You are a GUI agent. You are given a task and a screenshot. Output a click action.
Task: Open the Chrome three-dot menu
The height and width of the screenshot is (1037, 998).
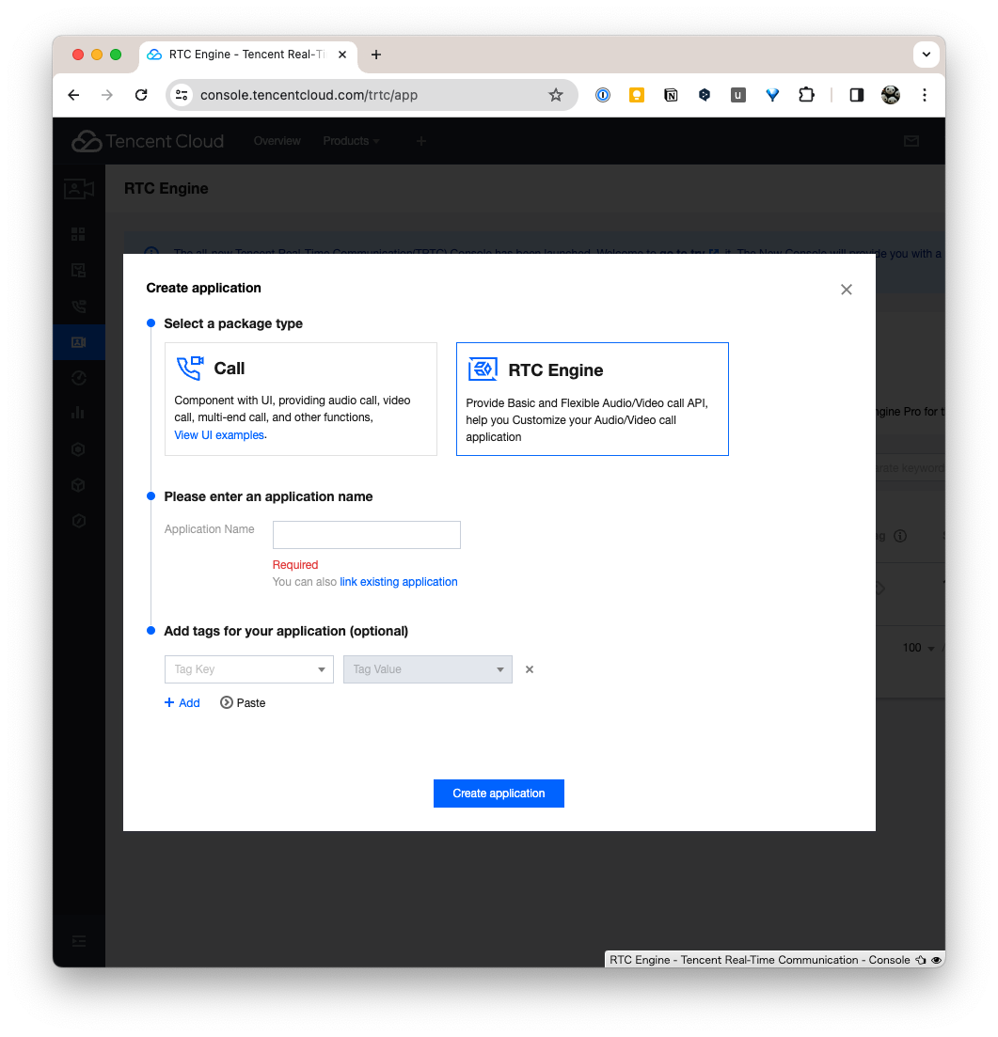pyautogui.click(x=925, y=95)
